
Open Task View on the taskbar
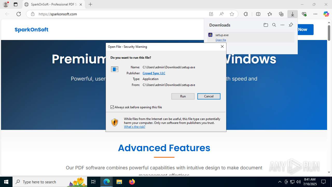point(93,182)
